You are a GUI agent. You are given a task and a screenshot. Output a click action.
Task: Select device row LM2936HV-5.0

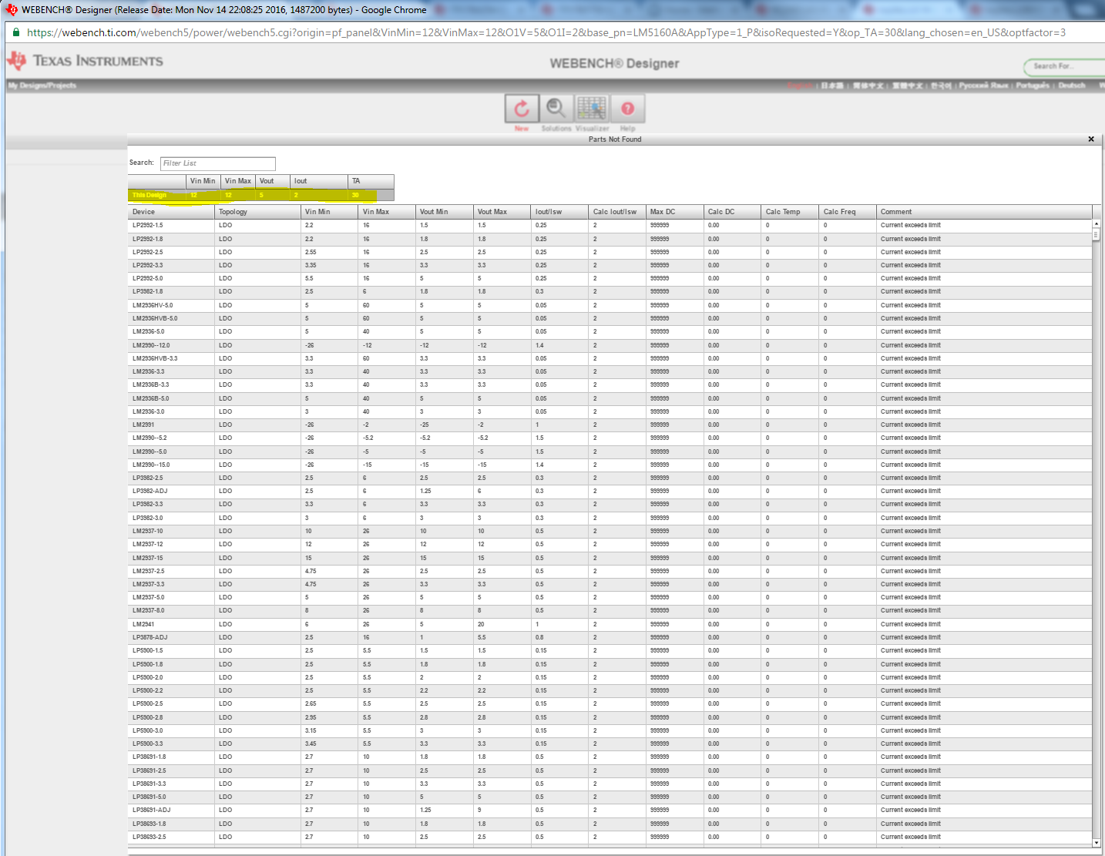[x=610, y=305]
